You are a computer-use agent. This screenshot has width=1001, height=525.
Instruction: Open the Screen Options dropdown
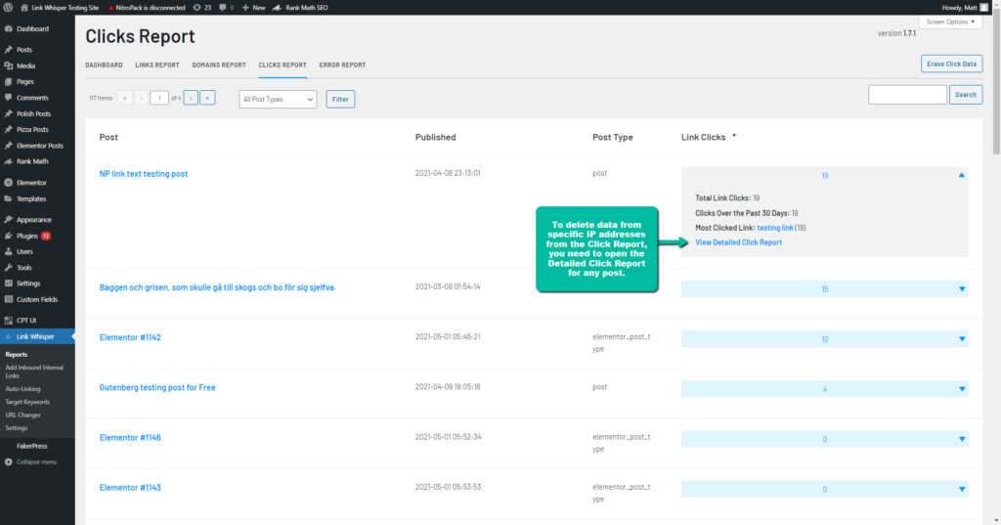[950, 22]
